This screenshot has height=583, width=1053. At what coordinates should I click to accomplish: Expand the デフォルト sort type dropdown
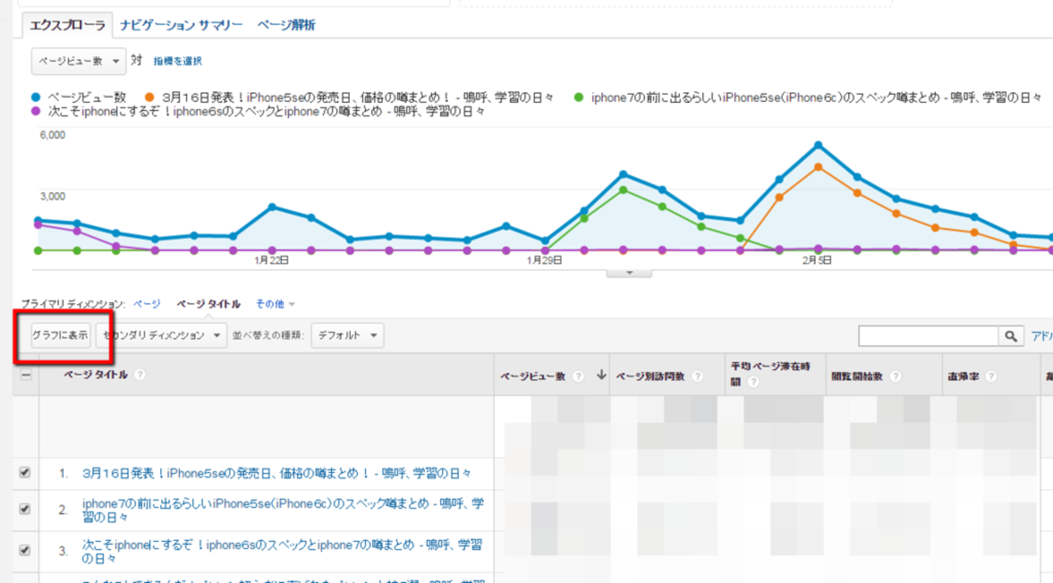pos(347,335)
